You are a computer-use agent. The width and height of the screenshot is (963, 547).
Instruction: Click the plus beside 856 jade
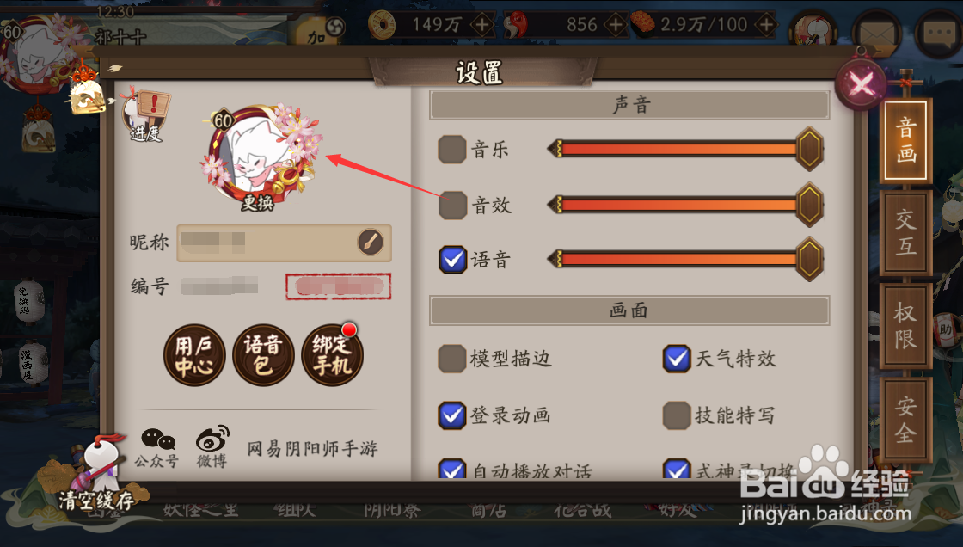(x=616, y=25)
